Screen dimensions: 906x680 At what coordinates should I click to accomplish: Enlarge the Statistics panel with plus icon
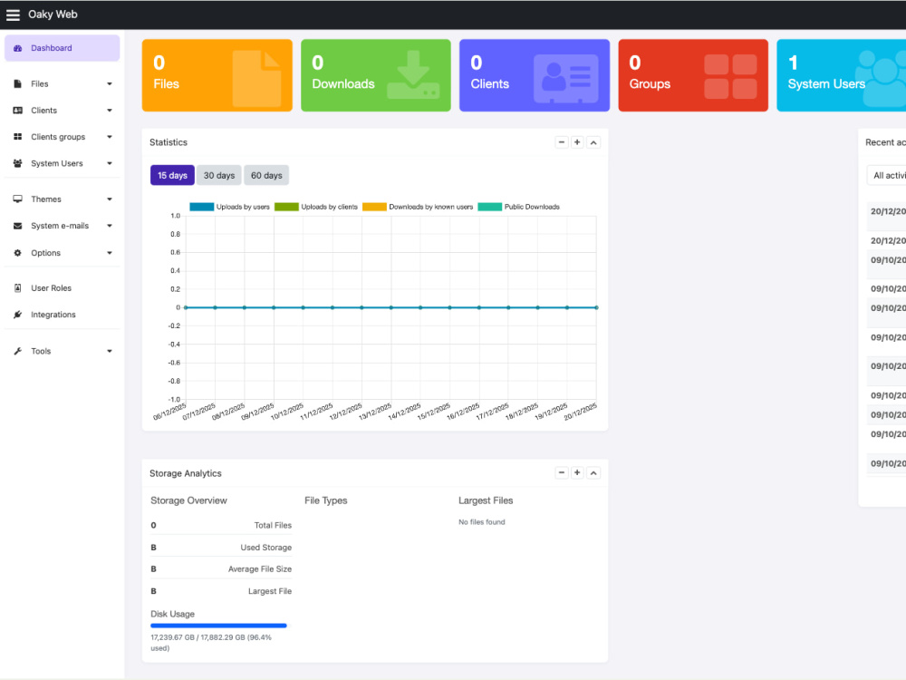click(577, 142)
